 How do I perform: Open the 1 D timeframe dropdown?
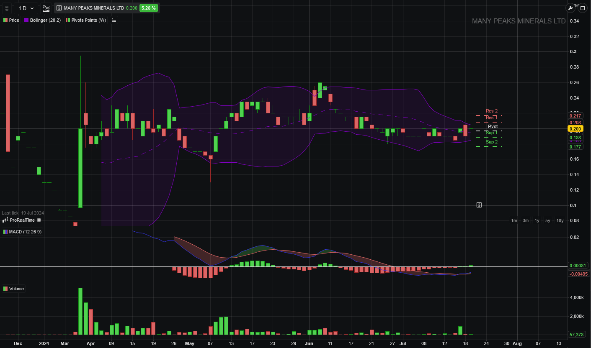pyautogui.click(x=26, y=8)
